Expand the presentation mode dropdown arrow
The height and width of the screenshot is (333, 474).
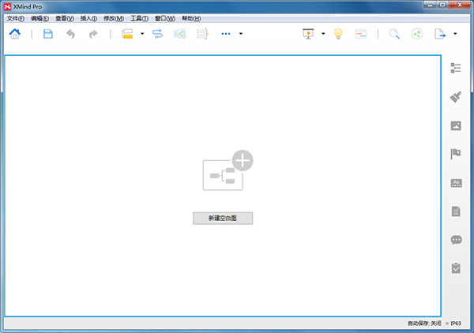(323, 34)
